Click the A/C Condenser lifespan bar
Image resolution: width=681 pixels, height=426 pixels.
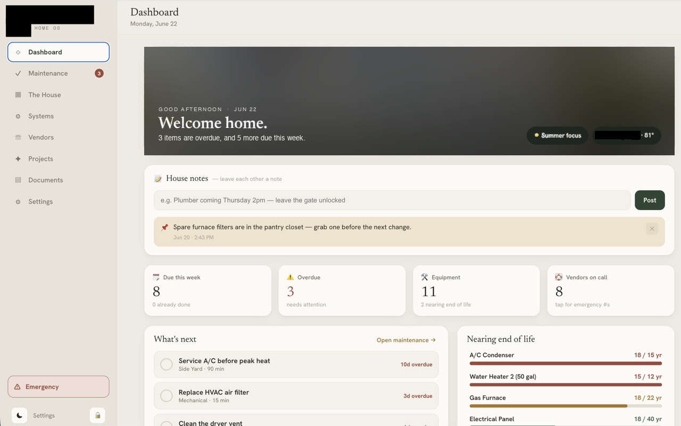[566, 364]
